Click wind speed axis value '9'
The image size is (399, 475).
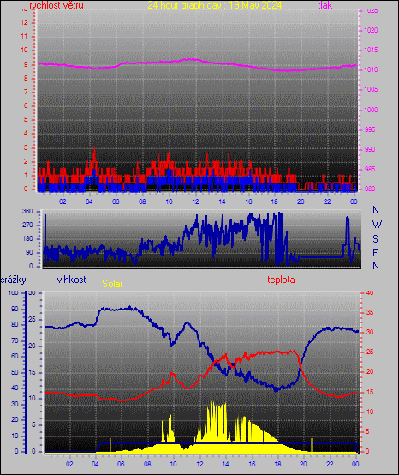coord(26,64)
